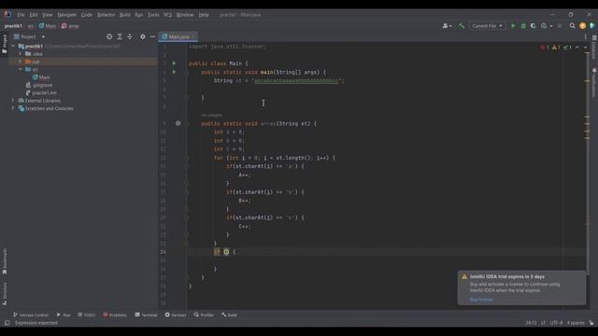Viewport: 598px width, 336px height.
Task: Click UTF-8 encoding in status bar
Action: (x=556, y=323)
